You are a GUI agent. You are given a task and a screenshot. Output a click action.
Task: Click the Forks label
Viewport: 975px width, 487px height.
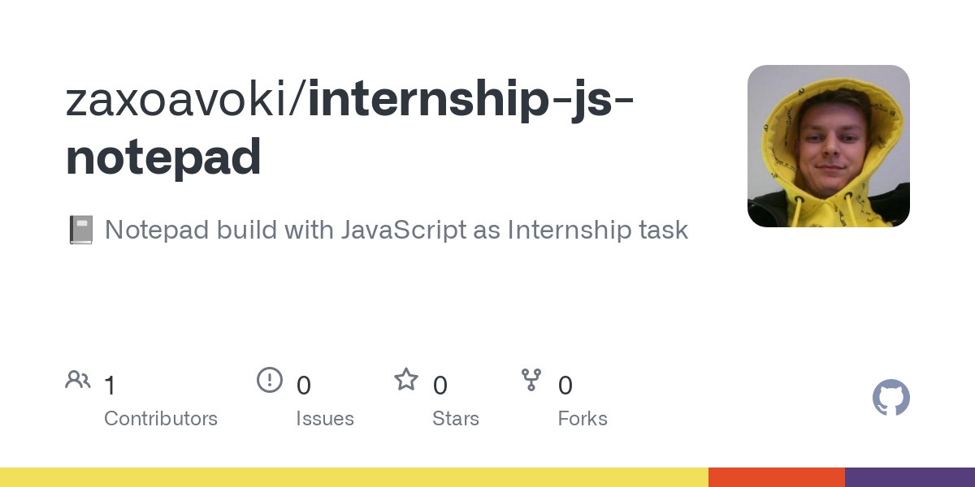pos(583,419)
